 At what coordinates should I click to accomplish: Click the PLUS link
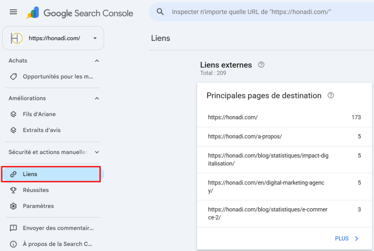pyautogui.click(x=342, y=239)
